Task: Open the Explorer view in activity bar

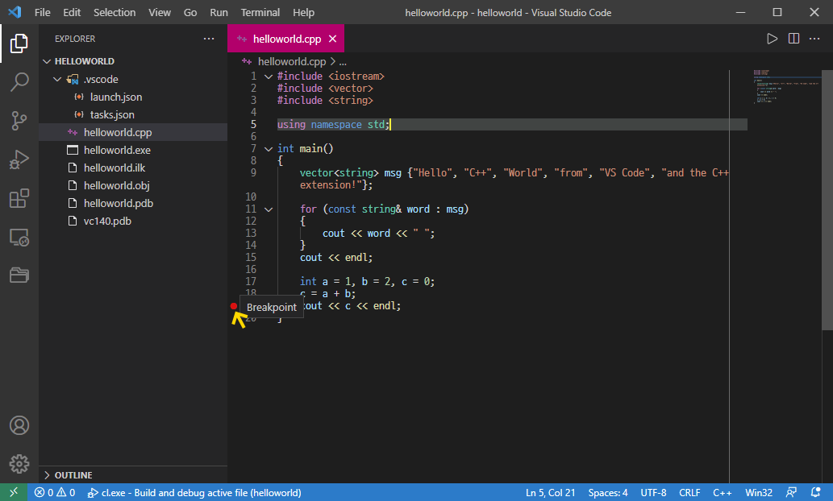Action: (19, 43)
